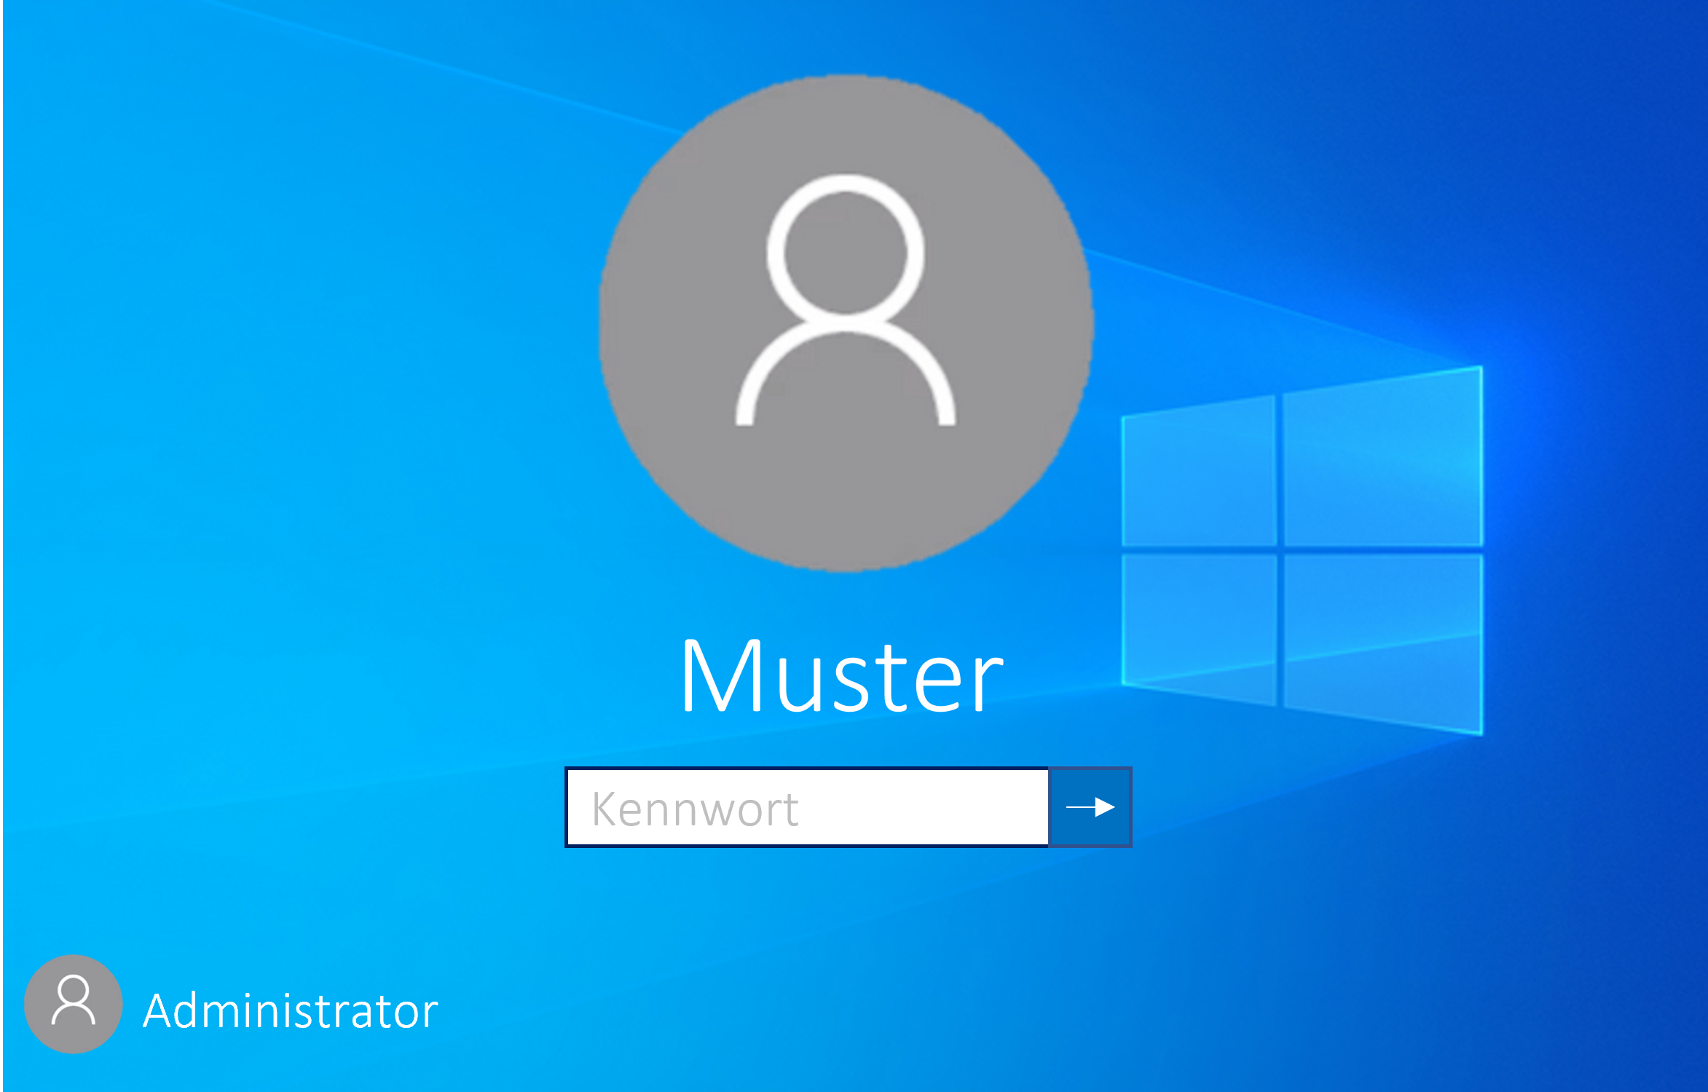
Task: Switch to the Administrator account name
Action: click(291, 1010)
